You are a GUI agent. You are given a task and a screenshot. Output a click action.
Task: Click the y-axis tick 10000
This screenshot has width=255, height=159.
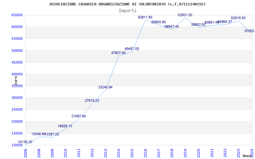pyautogui.click(x=17, y=145)
